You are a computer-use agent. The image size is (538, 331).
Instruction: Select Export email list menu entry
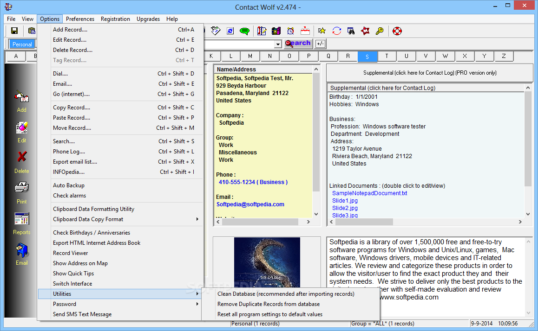[120, 162]
